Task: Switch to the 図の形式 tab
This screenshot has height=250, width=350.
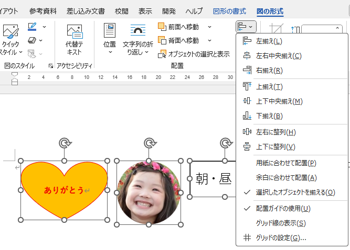Action: (270, 11)
